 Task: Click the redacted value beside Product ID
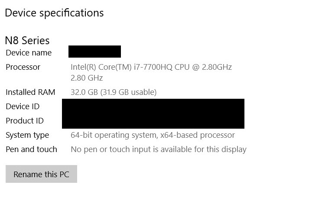(x=153, y=121)
